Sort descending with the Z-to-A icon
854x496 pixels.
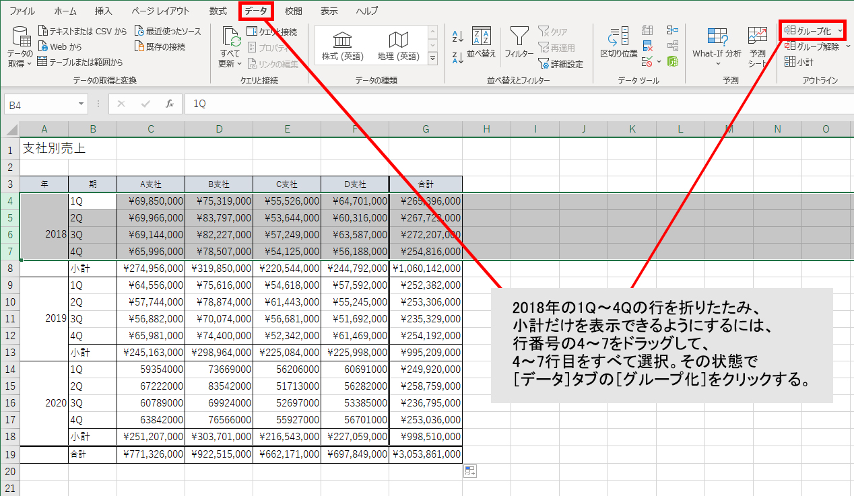[458, 58]
